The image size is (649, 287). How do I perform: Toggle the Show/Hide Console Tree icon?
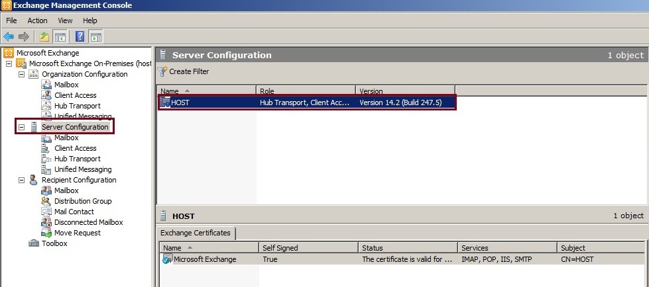(x=60, y=36)
